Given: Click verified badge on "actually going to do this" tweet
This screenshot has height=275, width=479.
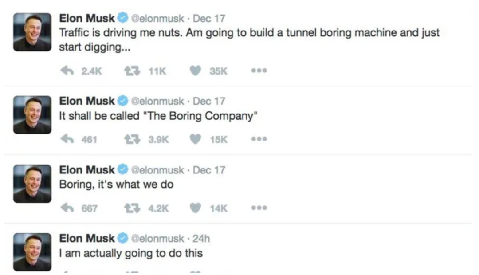Looking at the screenshot, I should coord(122,239).
